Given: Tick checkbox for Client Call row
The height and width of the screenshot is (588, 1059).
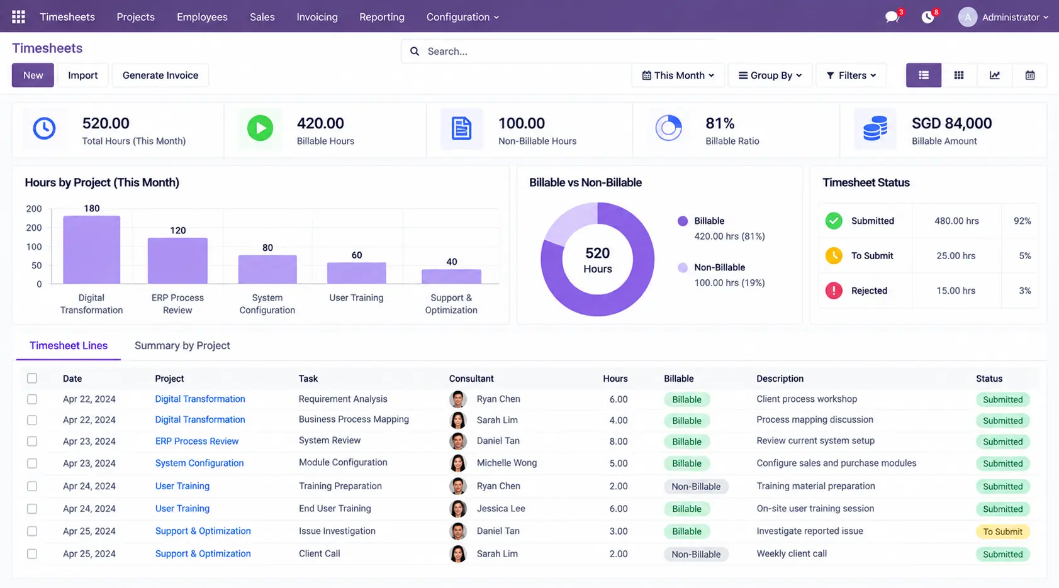Looking at the screenshot, I should point(32,554).
